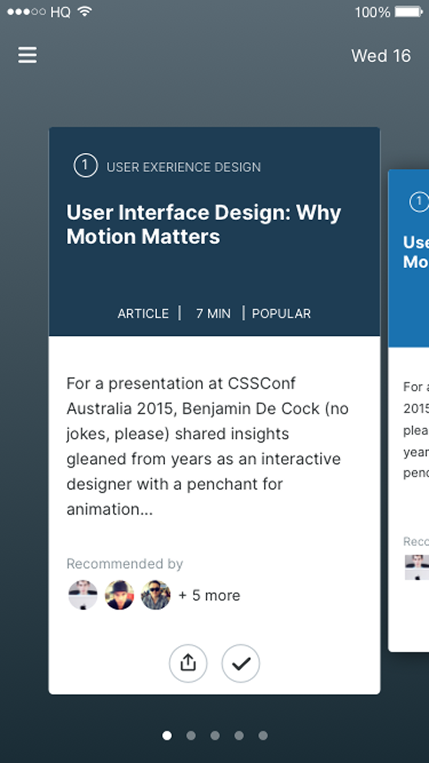Tap the ARTICLE tag

click(x=143, y=313)
